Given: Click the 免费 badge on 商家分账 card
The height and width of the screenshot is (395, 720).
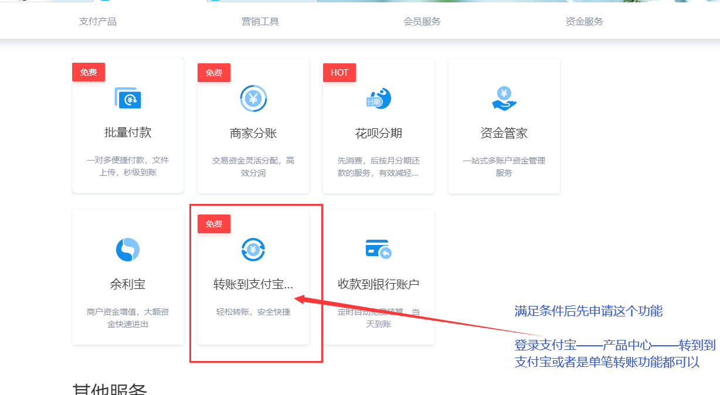Looking at the screenshot, I should [x=214, y=73].
